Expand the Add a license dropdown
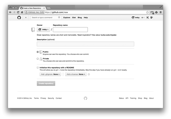Image resolution: width=171 pixels, height=119 pixels. [x=76, y=74]
